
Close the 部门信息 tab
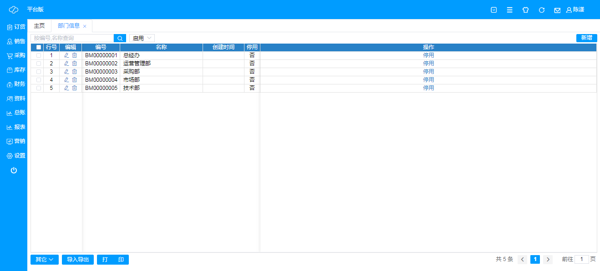pyautogui.click(x=85, y=26)
